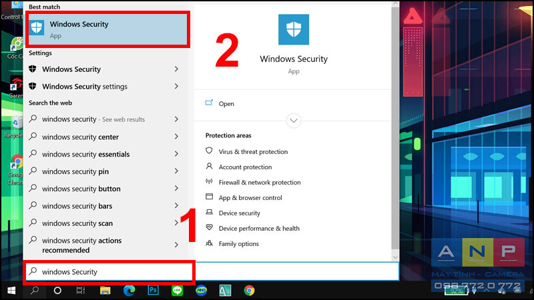Open Device security
Image resolution: width=534 pixels, height=300 pixels.
point(240,213)
